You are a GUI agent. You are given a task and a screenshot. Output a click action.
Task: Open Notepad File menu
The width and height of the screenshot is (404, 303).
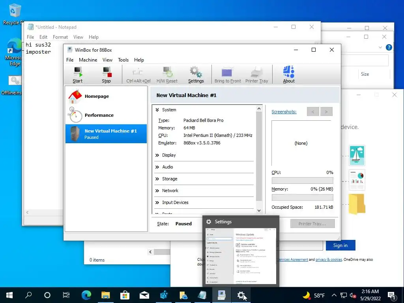[30, 37]
